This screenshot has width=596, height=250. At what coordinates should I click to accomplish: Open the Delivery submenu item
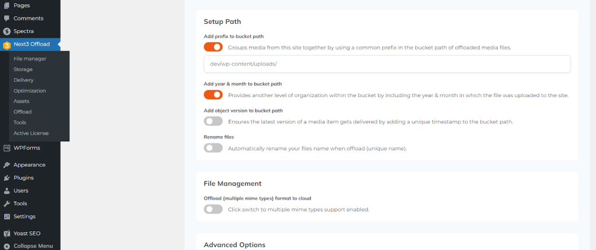23,80
